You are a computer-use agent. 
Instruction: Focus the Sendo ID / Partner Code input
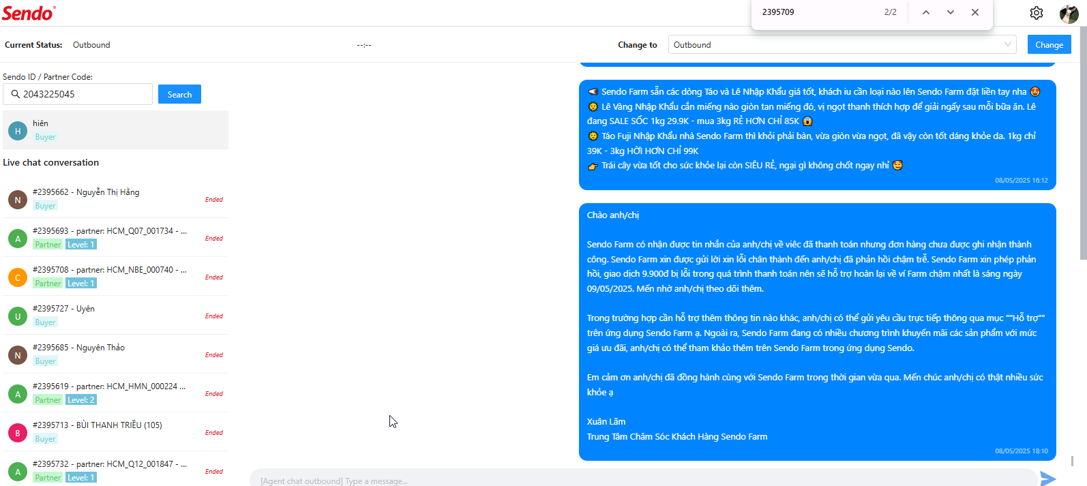[78, 94]
